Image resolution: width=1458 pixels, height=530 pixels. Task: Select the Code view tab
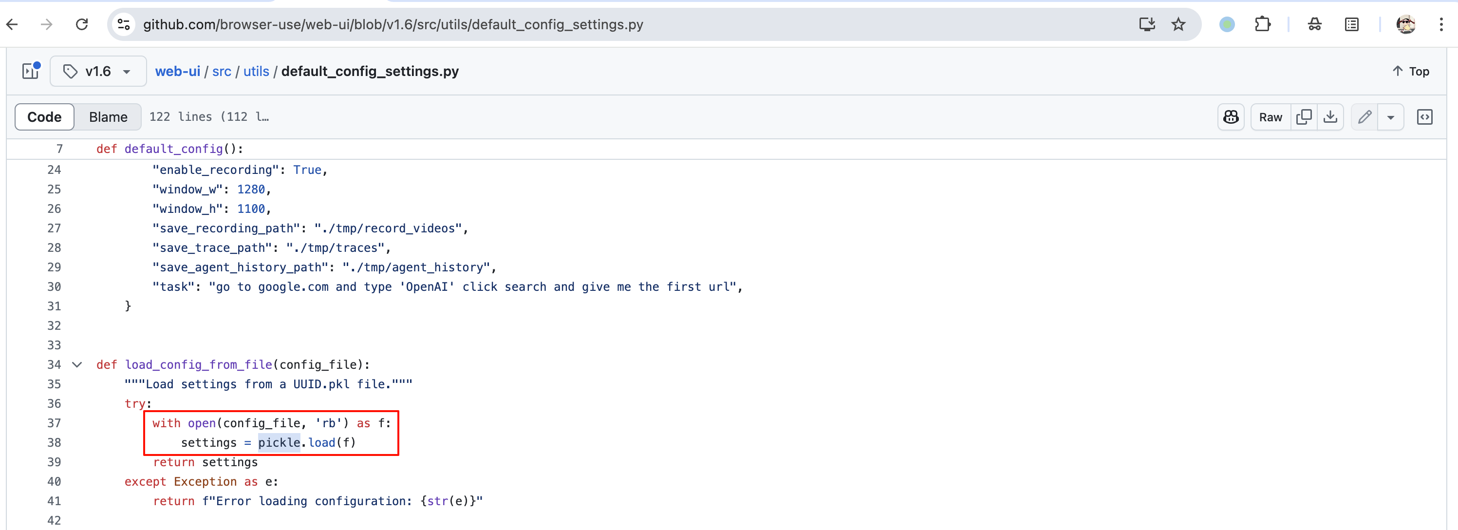[x=44, y=117]
